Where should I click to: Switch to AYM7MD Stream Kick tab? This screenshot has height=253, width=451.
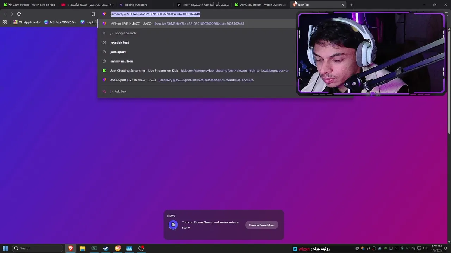tap(261, 5)
